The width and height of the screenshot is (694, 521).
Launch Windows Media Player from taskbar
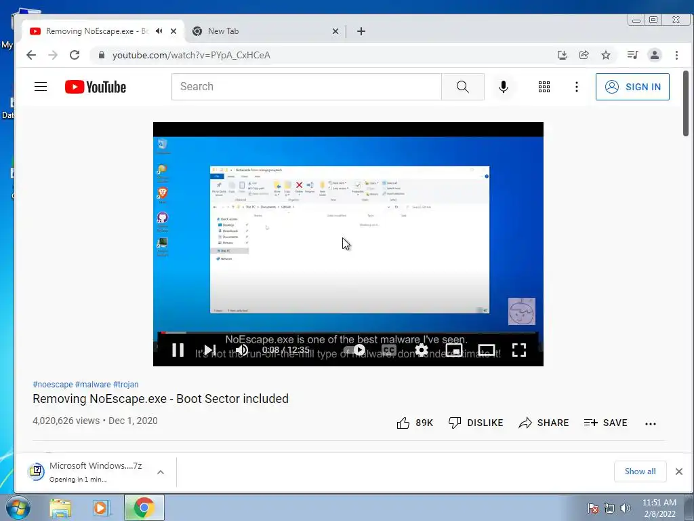click(100, 508)
